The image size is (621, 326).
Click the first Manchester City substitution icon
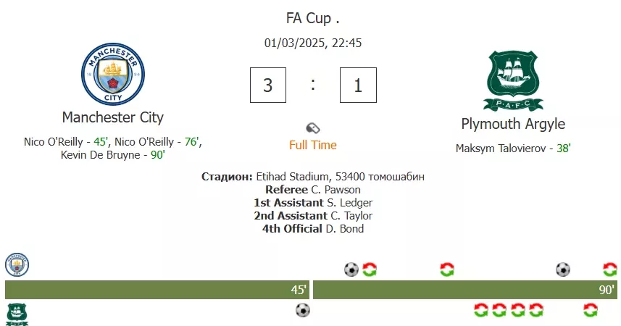(x=370, y=269)
